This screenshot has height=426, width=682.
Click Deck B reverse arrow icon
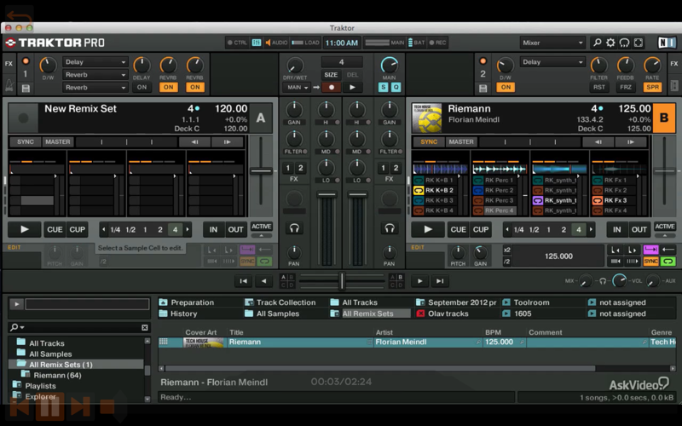click(x=668, y=250)
